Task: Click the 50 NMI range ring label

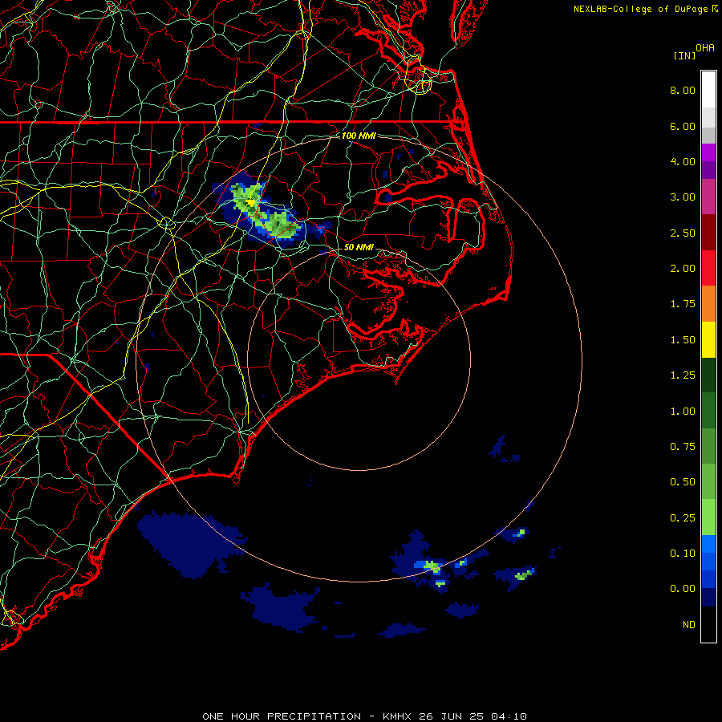Action: tap(359, 247)
